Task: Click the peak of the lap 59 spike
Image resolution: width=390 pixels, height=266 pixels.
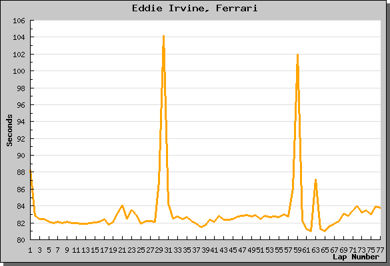Action: [297, 55]
